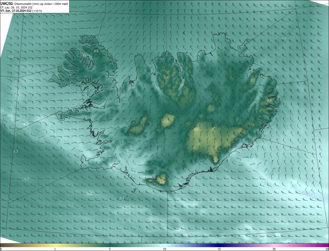Select the 15 tick on the color scale

click(219, 249)
